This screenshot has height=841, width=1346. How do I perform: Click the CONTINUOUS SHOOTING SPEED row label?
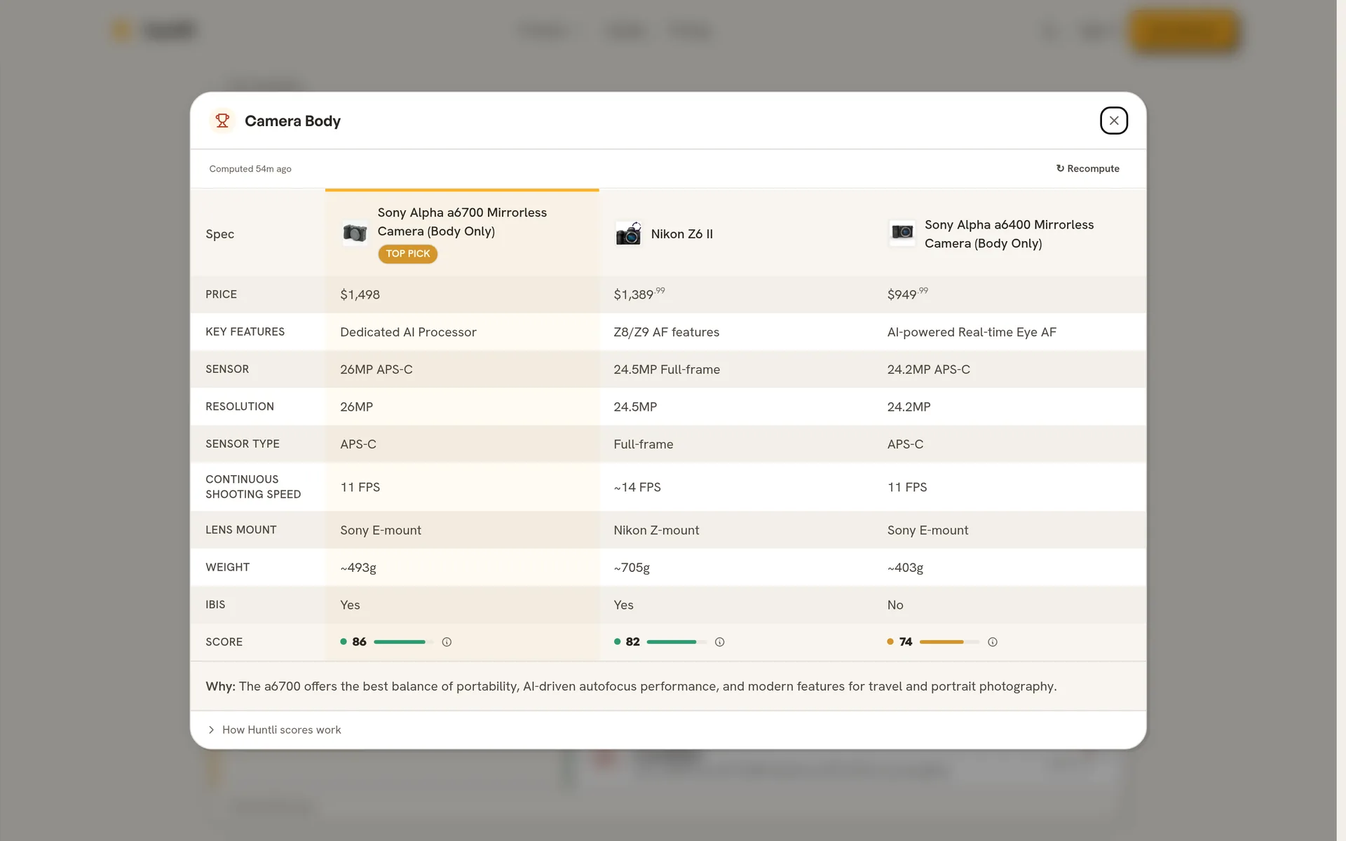click(253, 487)
